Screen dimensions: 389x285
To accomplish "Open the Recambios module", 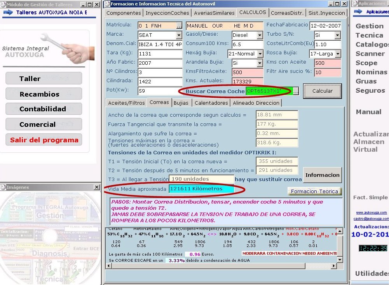I will 44,94.
